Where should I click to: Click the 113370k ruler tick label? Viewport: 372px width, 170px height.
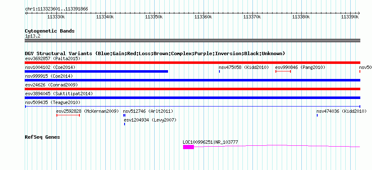(x=252, y=17)
